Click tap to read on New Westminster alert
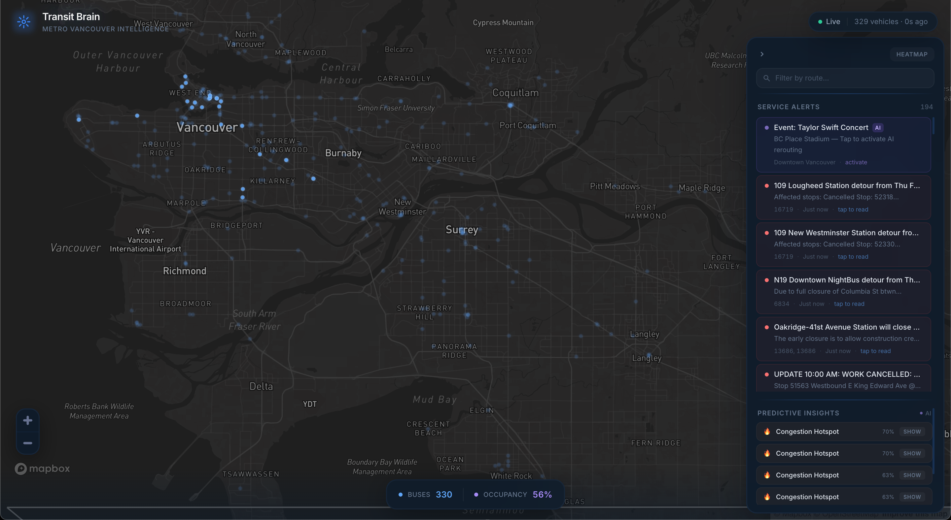The width and height of the screenshot is (951, 520). point(853,257)
